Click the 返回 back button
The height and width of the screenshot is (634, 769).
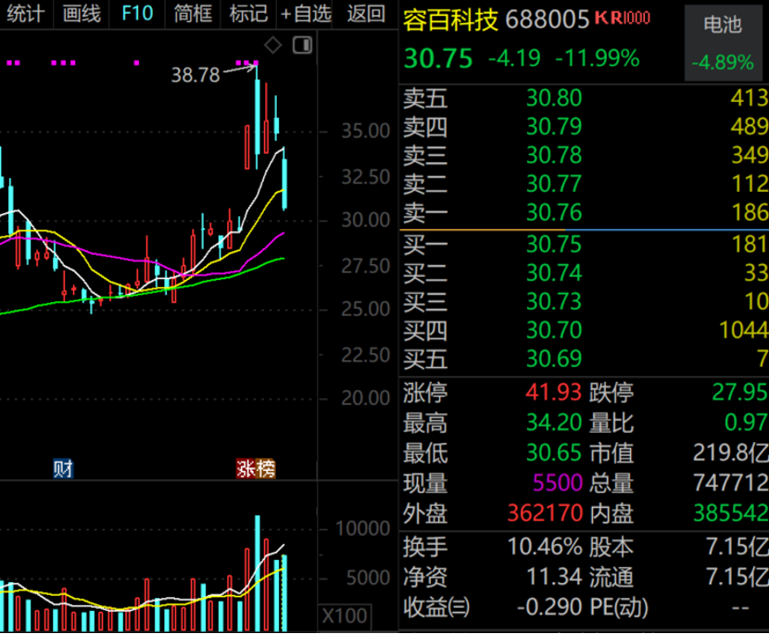(x=366, y=13)
